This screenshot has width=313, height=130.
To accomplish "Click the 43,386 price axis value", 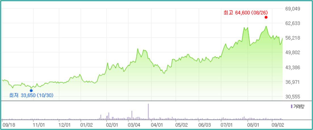I will (x=293, y=67).
